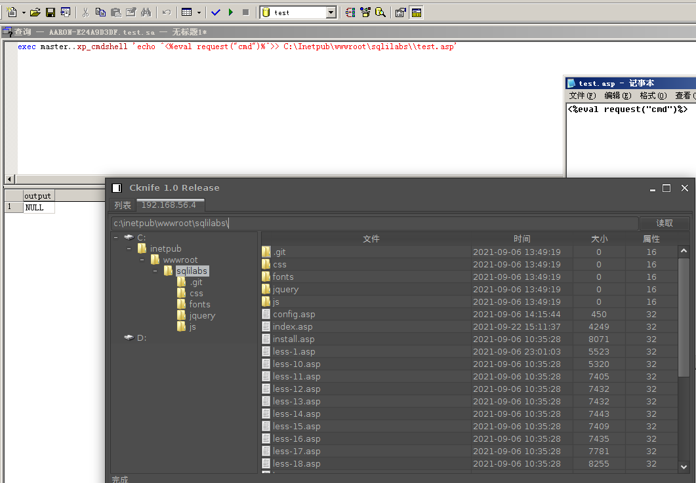Open the New Query dropdown arrow

pos(24,12)
